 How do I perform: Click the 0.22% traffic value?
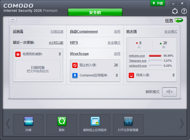(168, 66)
